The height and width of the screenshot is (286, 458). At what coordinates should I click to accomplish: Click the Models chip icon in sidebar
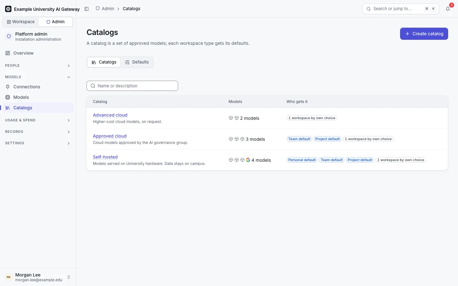8,97
